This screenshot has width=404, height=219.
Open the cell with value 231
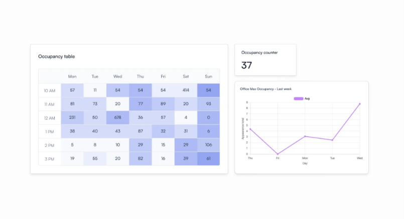point(72,118)
